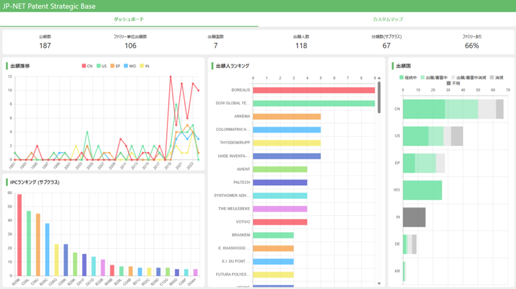Click the JP-NET Patent Strategic Base header title
516x289 pixels.
click(49, 6)
